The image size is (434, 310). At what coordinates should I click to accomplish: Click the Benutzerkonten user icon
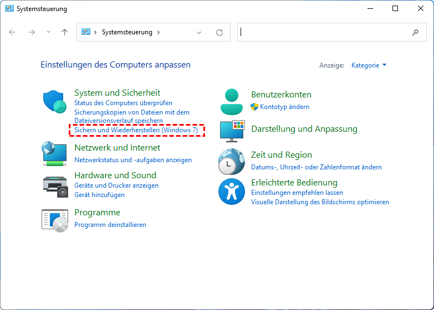point(232,101)
